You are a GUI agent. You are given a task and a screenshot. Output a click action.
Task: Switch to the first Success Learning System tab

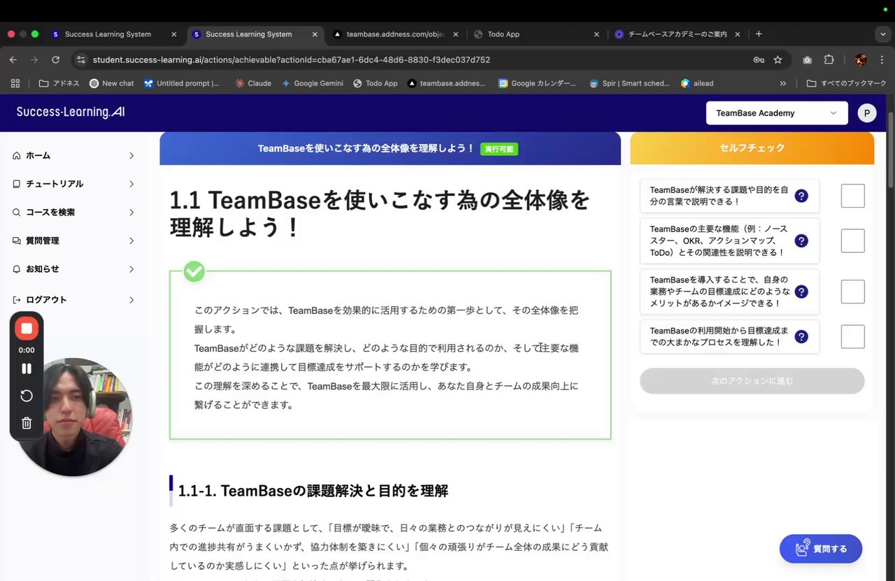(x=114, y=34)
